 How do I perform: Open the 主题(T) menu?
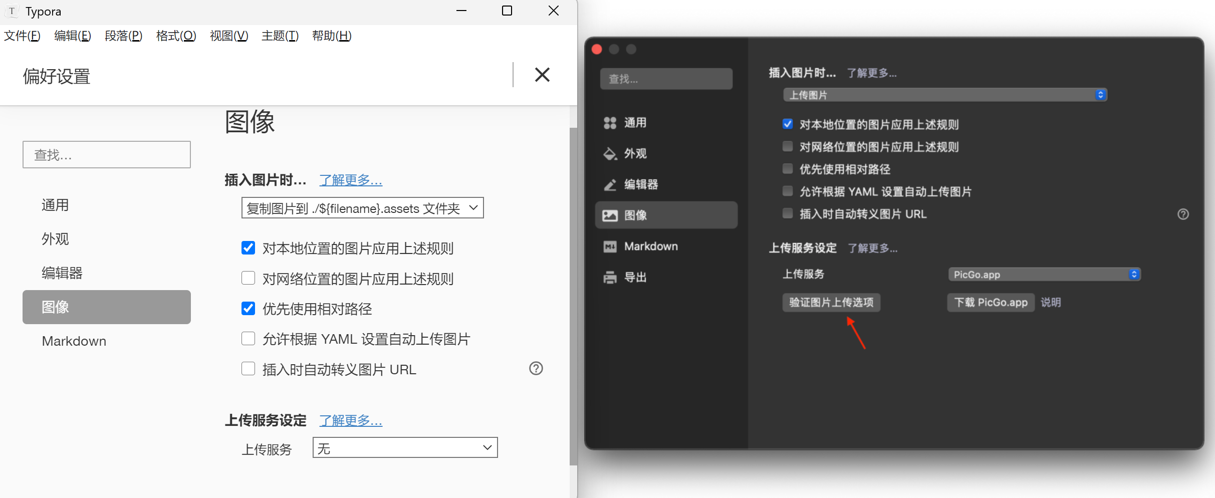[x=280, y=36]
